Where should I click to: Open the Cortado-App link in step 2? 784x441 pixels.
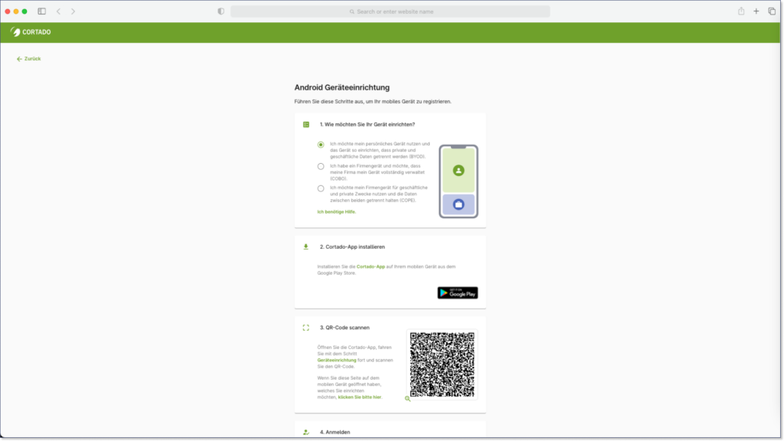click(371, 266)
